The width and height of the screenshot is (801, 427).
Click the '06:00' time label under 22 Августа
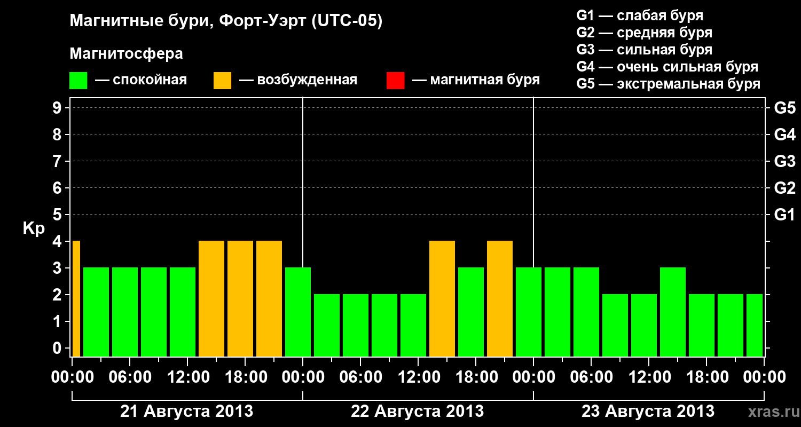(360, 377)
